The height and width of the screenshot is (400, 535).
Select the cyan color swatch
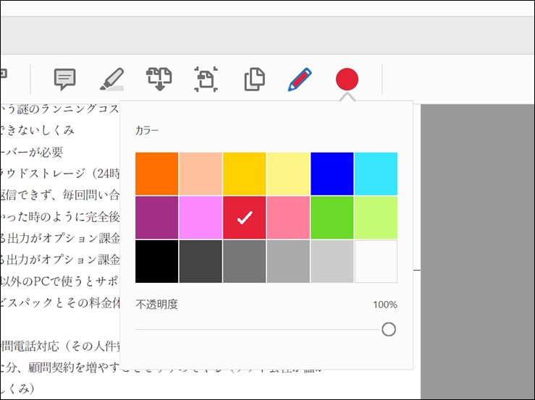coord(376,174)
